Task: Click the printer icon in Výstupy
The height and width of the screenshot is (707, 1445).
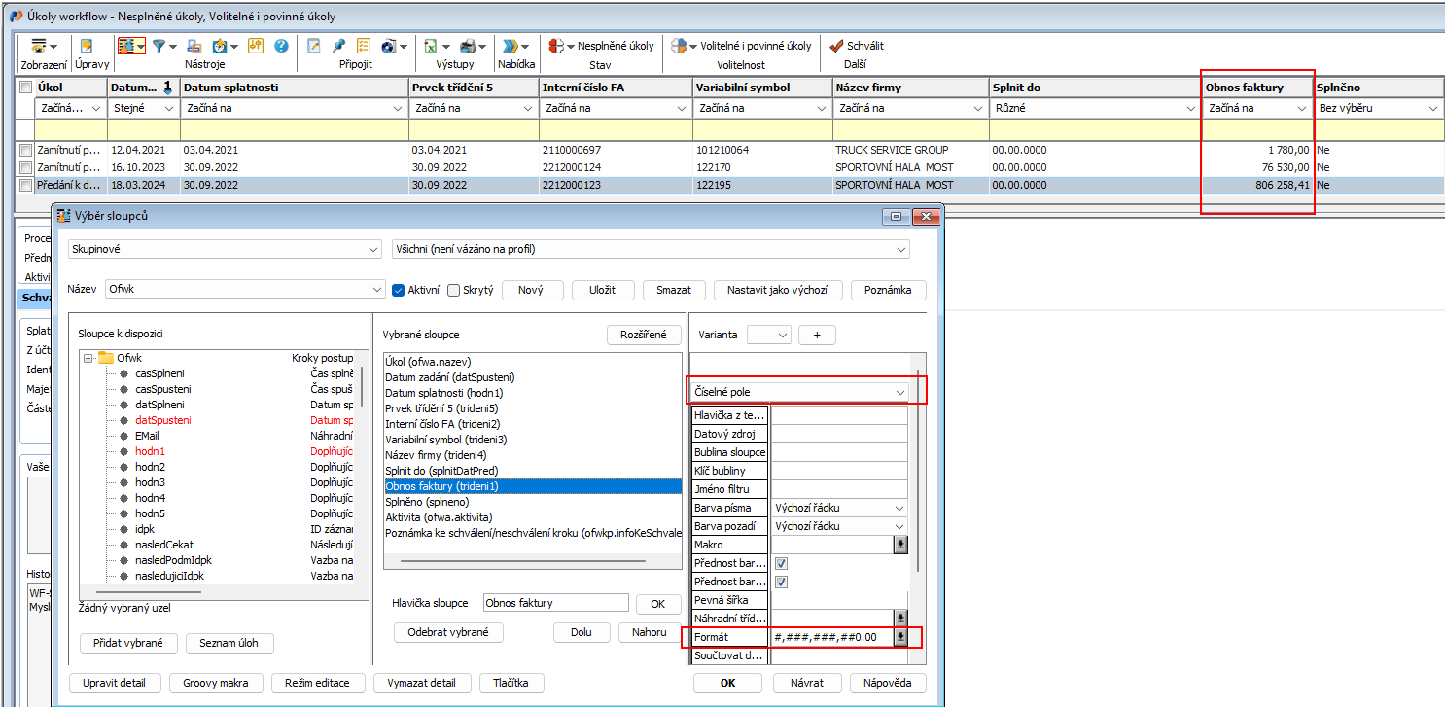Action: pyautogui.click(x=468, y=46)
